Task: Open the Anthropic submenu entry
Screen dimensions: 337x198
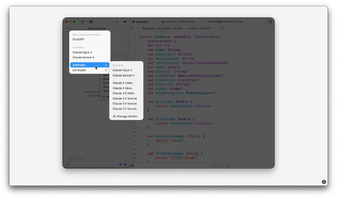Action: 90,65
